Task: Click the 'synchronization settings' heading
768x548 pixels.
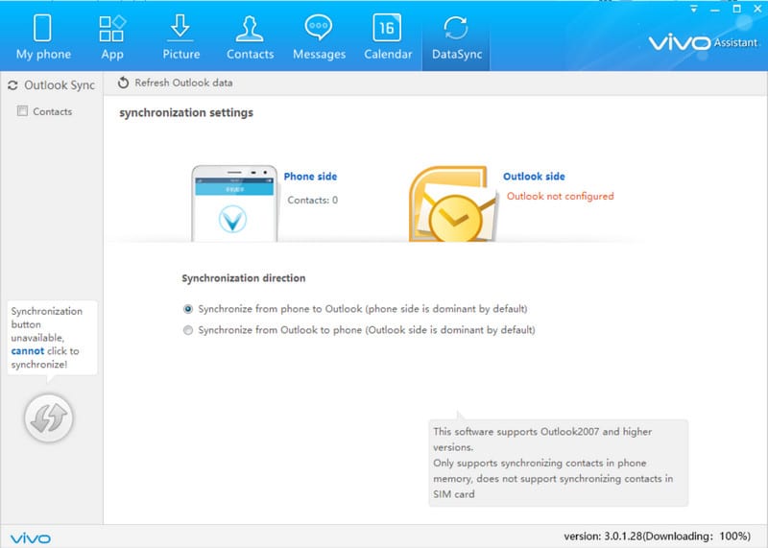Action: (186, 112)
